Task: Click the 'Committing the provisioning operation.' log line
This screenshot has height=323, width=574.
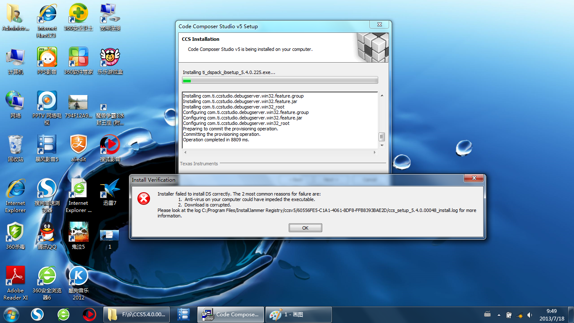Action: point(222,134)
